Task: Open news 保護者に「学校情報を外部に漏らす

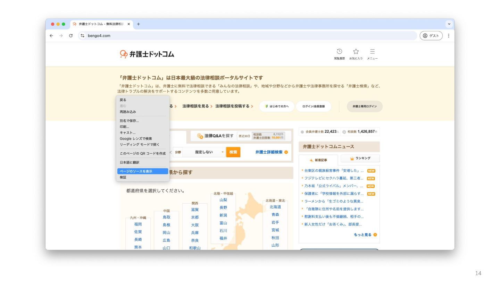Action: 334,194
